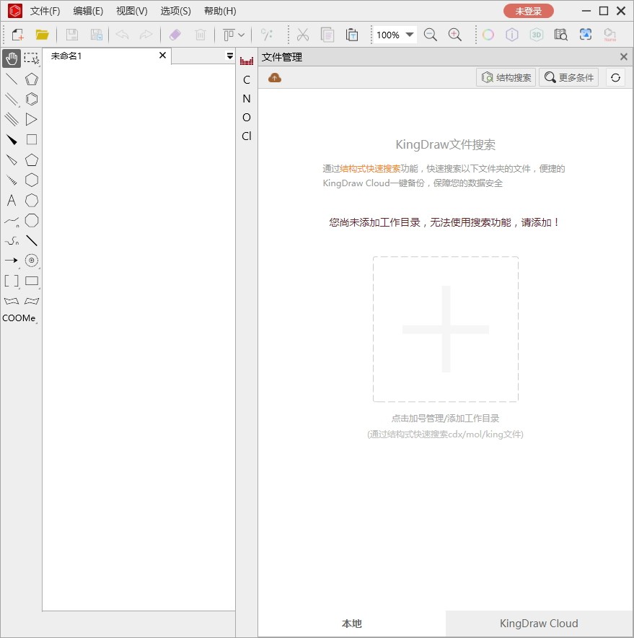Pick the cyclopentadiene ring tool
The width and height of the screenshot is (634, 638).
31,79
